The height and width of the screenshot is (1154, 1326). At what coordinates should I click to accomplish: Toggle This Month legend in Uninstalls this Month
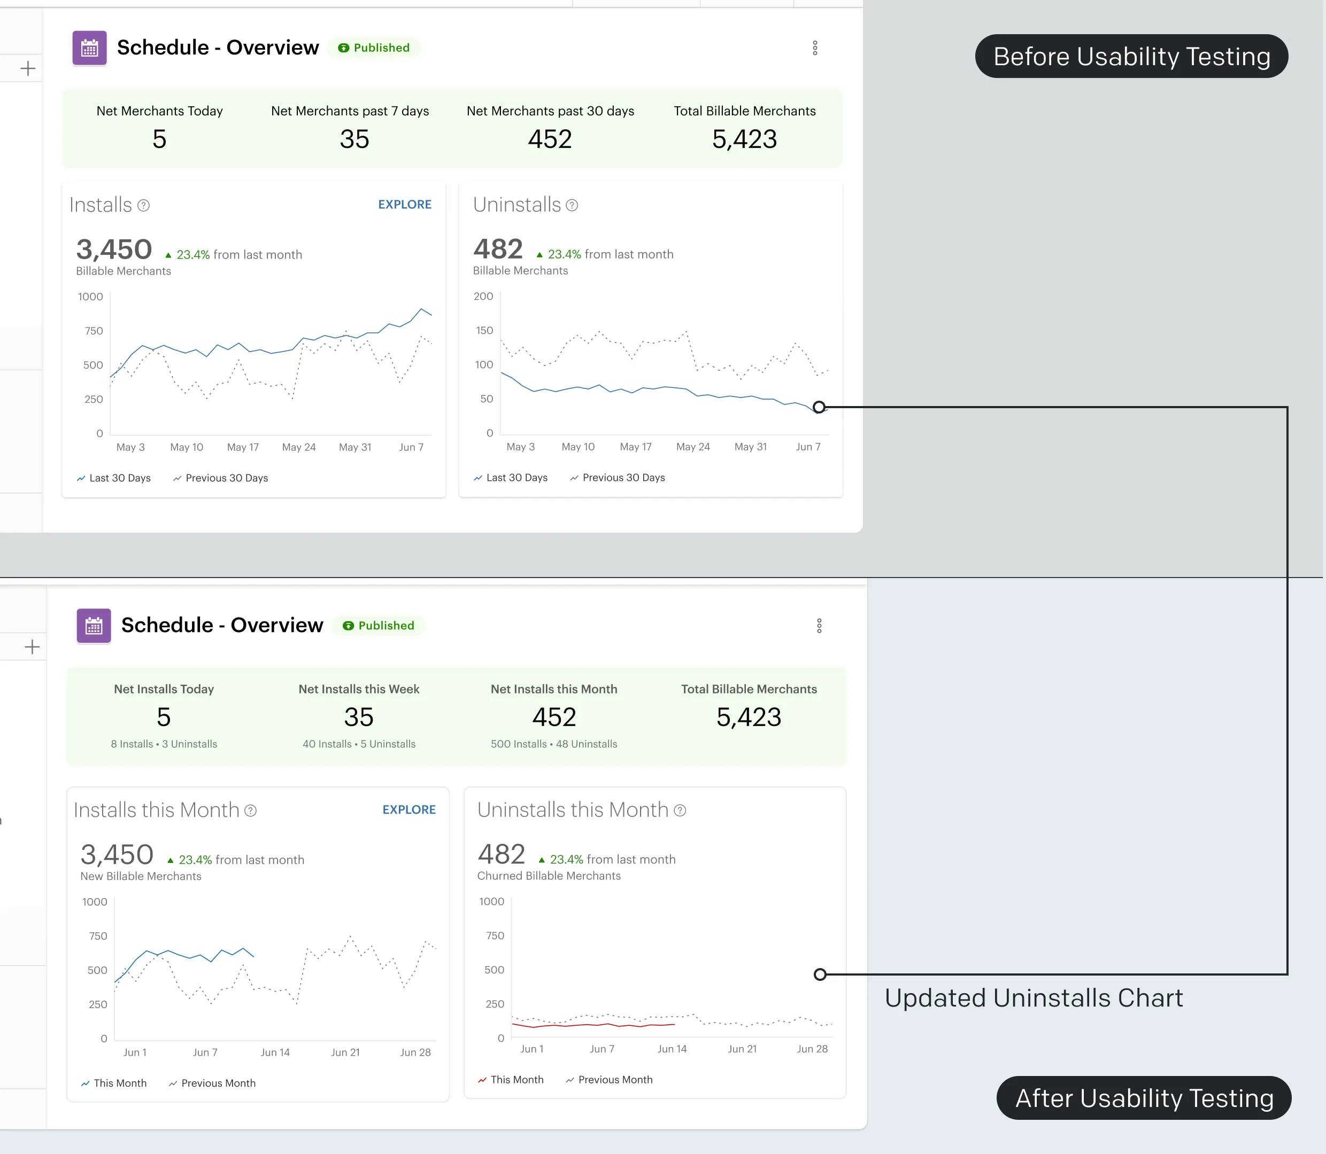[511, 1080]
